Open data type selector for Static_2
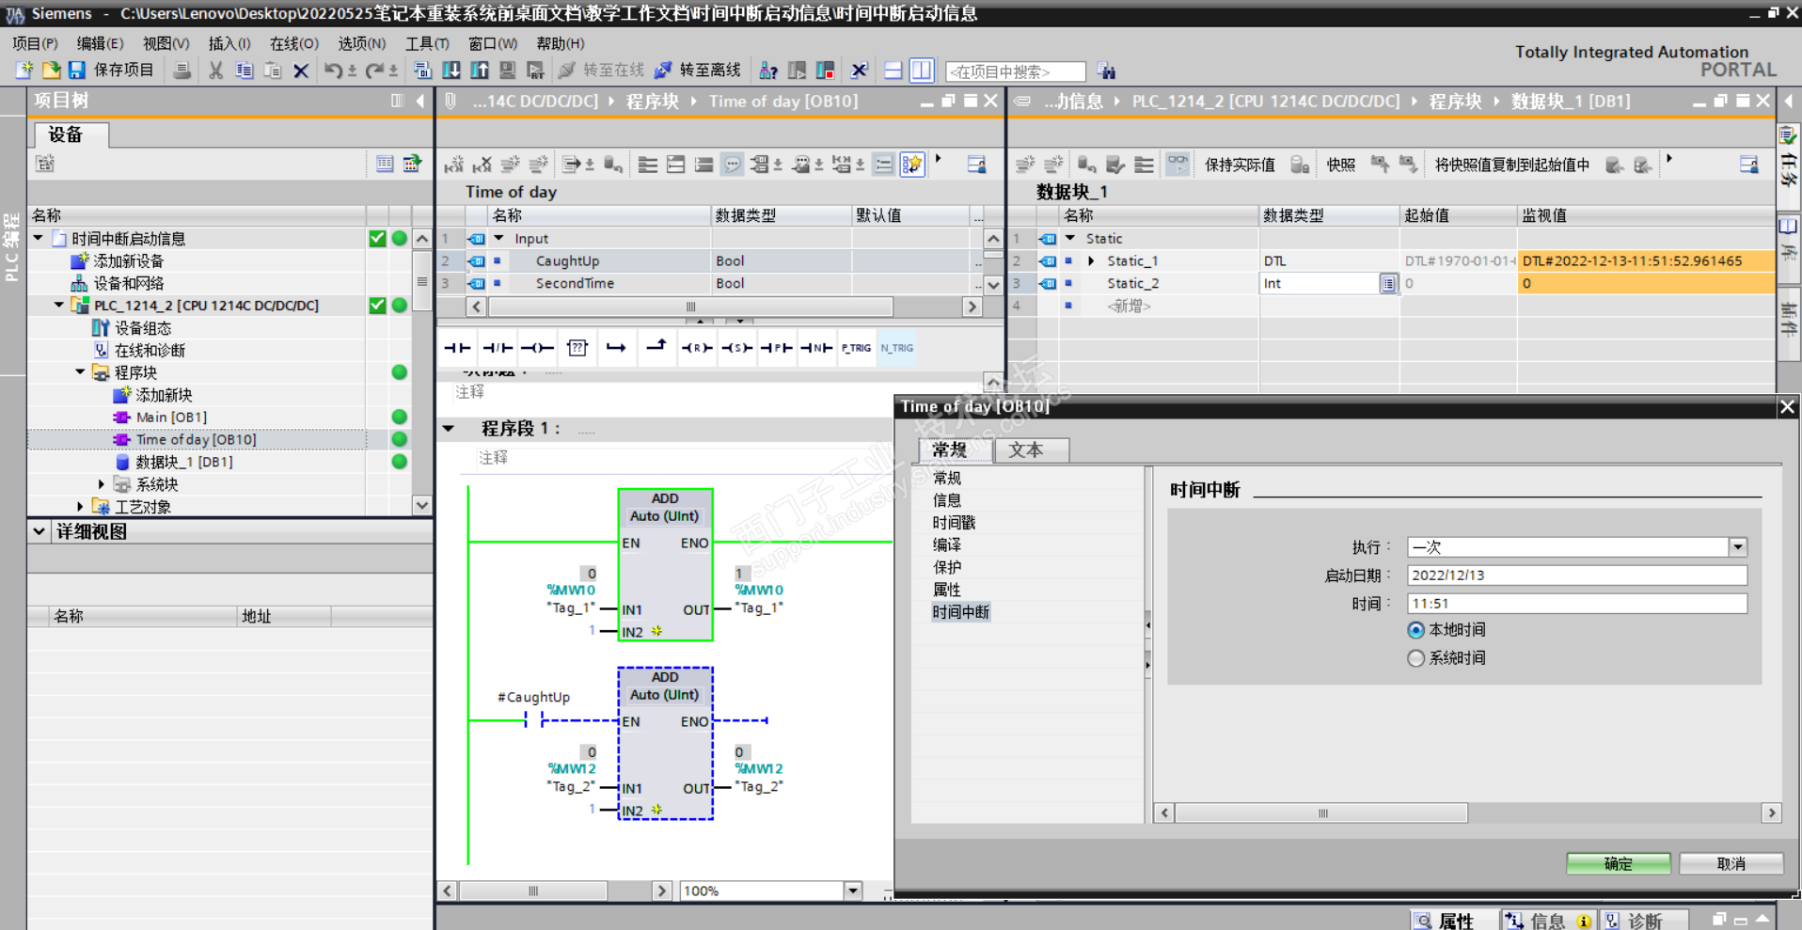Image resolution: width=1802 pixels, height=930 pixels. (1388, 283)
